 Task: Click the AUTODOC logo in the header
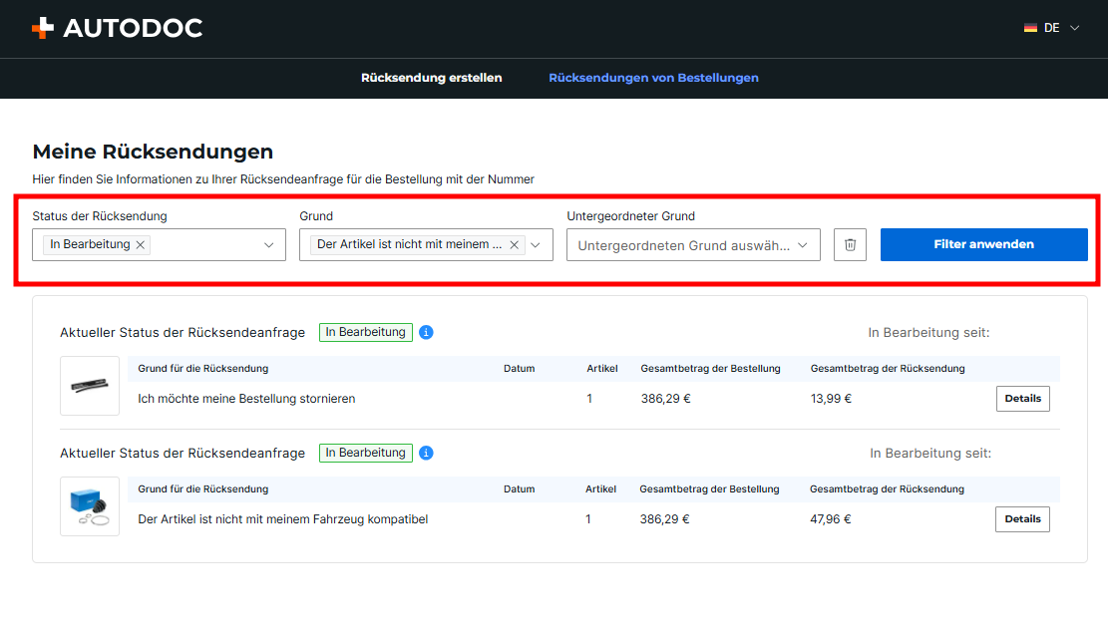click(117, 28)
